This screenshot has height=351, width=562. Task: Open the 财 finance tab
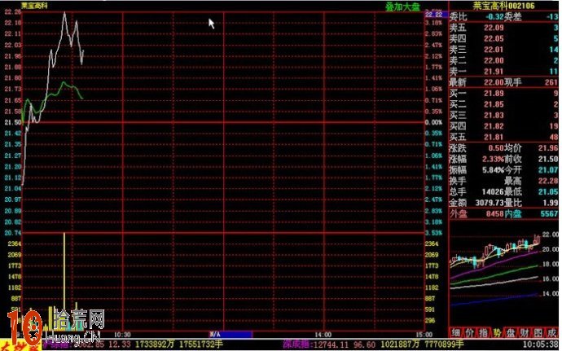pos(524,332)
